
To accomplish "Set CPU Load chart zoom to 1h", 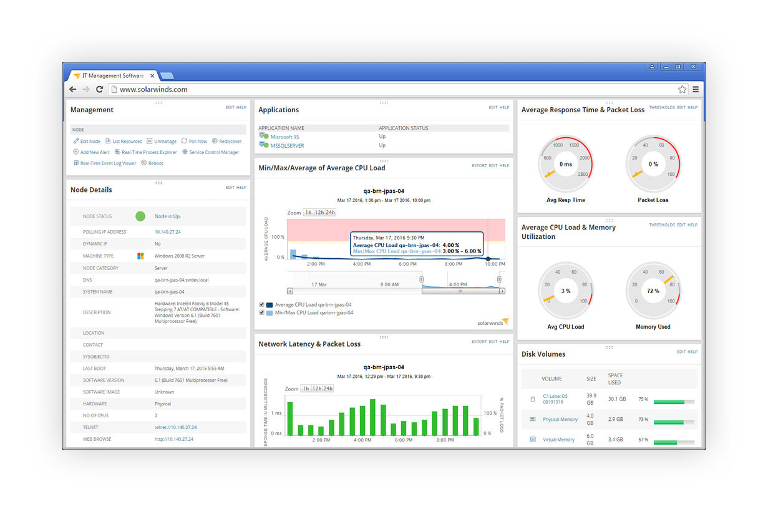I will coord(308,213).
